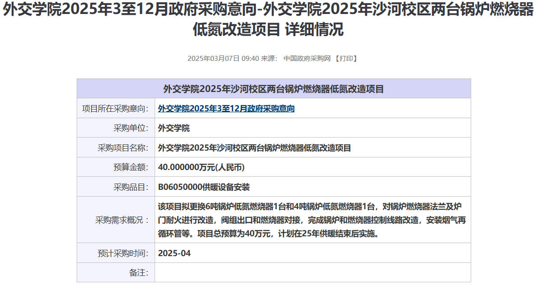Select the 外交学院 purchasing unit value
The height and width of the screenshot is (285, 537).
click(x=174, y=128)
